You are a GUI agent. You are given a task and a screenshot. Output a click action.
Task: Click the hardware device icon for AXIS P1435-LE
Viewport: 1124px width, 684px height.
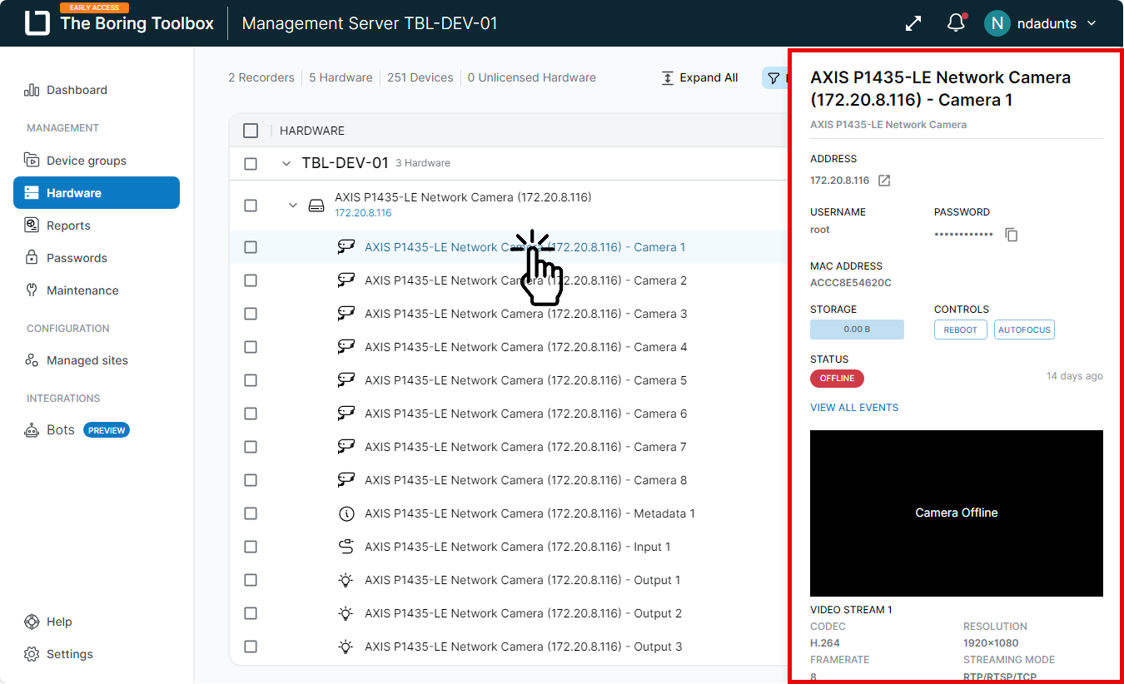316,206
